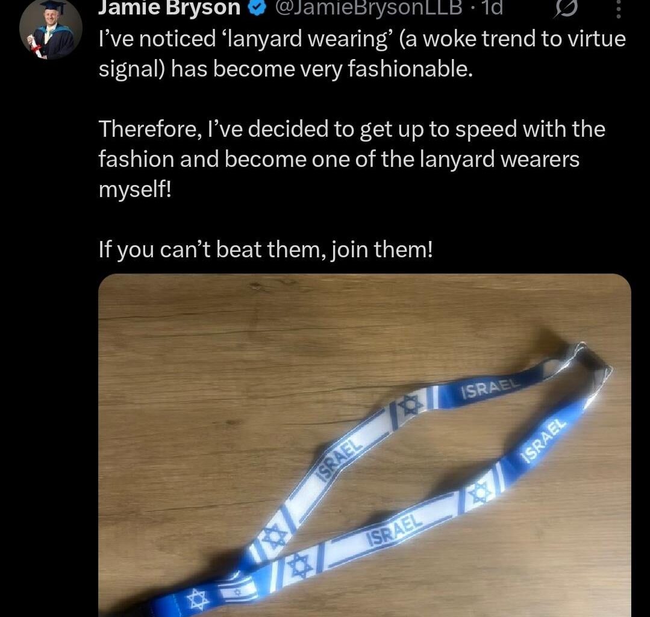Click the tweet's first paragraph about lanyard wearing

click(362, 54)
